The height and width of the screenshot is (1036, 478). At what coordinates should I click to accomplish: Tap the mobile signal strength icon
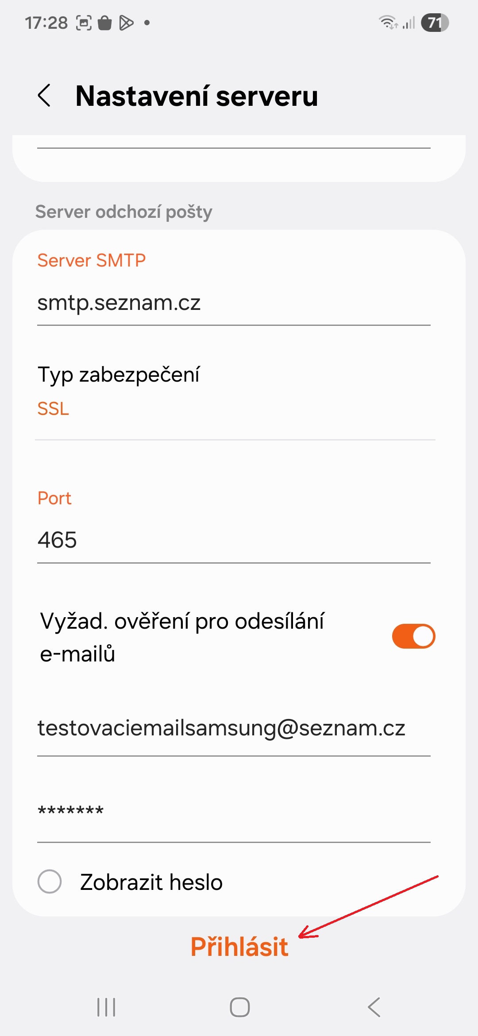pos(409,23)
